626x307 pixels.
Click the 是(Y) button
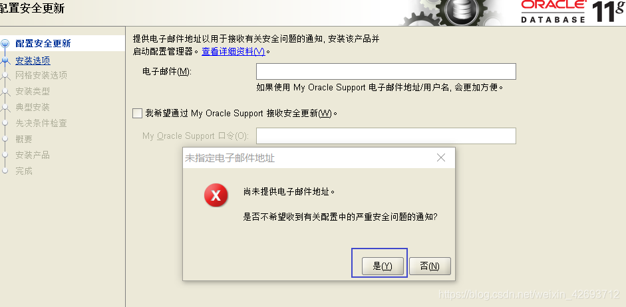(x=383, y=266)
